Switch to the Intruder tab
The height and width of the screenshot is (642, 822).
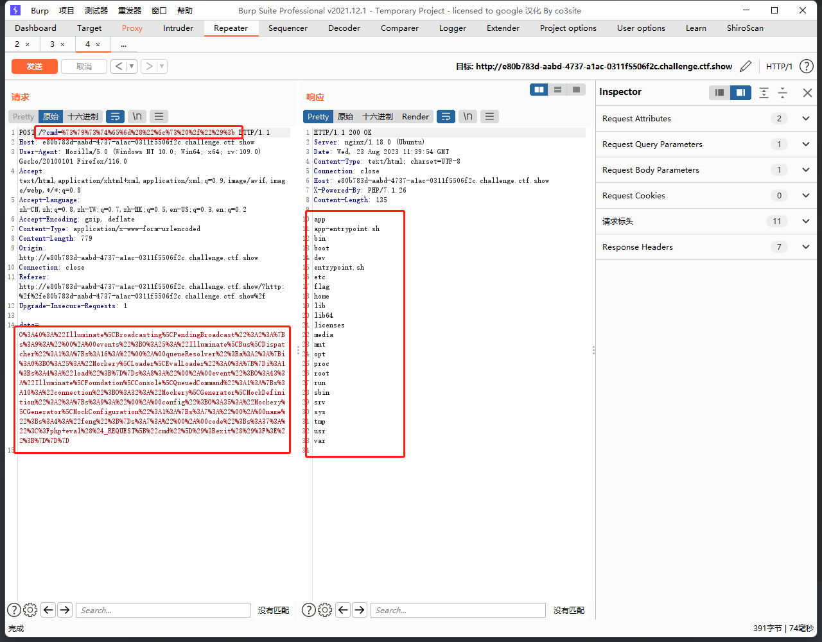pyautogui.click(x=179, y=28)
